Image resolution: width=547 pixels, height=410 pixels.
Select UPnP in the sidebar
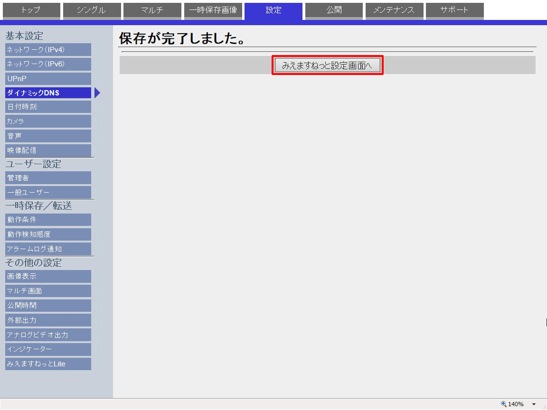click(48, 79)
